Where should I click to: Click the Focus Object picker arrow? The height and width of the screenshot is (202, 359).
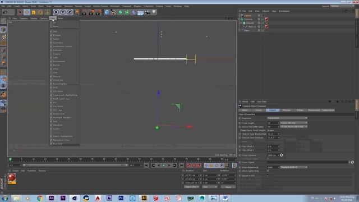[x=353, y=162]
